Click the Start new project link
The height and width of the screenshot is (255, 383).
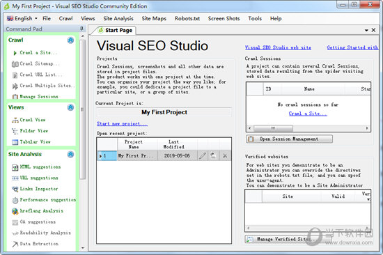pos(122,124)
